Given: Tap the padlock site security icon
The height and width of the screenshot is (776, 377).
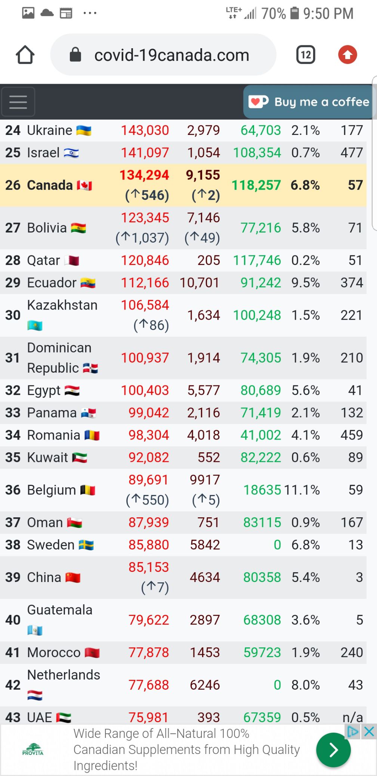Looking at the screenshot, I should point(75,55).
